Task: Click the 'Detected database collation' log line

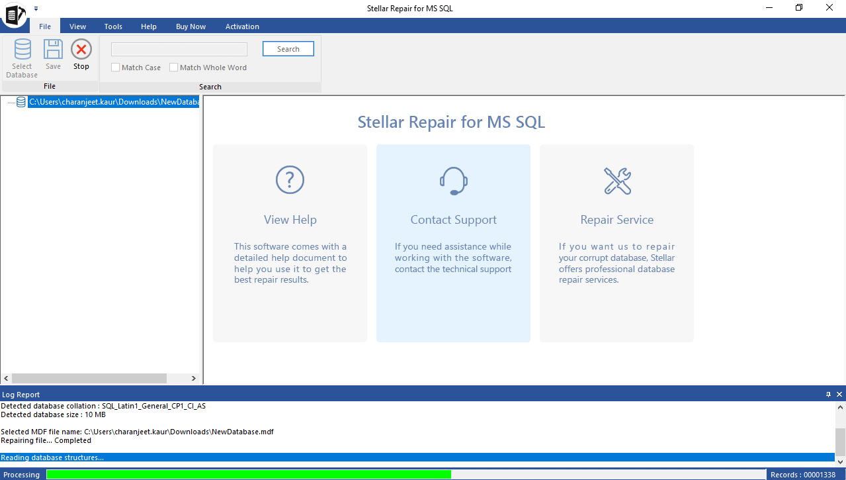Action: [x=103, y=406]
